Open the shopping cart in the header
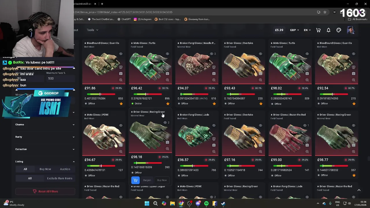The width and height of the screenshot is (370, 208). (318, 30)
